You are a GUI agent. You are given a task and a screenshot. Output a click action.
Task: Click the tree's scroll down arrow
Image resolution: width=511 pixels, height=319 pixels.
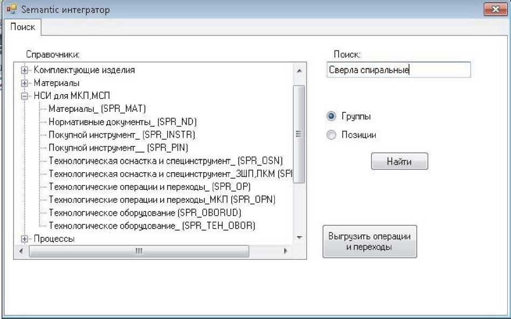pyautogui.click(x=299, y=238)
